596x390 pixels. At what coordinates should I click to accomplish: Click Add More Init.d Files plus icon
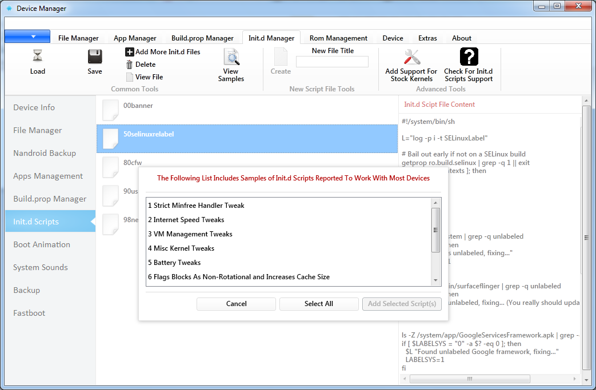click(130, 52)
